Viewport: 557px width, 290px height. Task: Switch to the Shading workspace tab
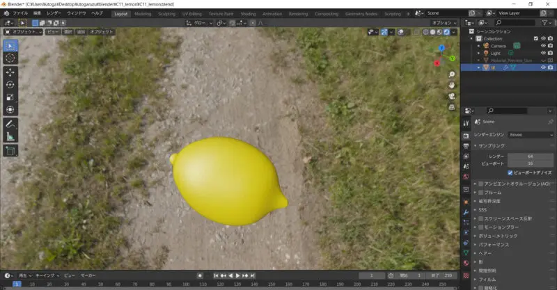point(248,14)
